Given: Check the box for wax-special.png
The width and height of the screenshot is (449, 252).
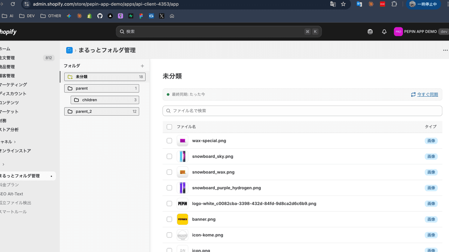Looking at the screenshot, I should tap(169, 141).
